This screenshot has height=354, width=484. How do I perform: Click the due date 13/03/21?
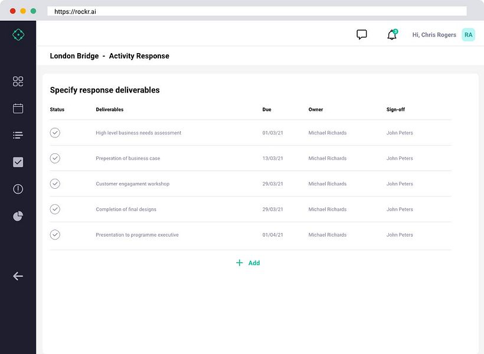273,158
